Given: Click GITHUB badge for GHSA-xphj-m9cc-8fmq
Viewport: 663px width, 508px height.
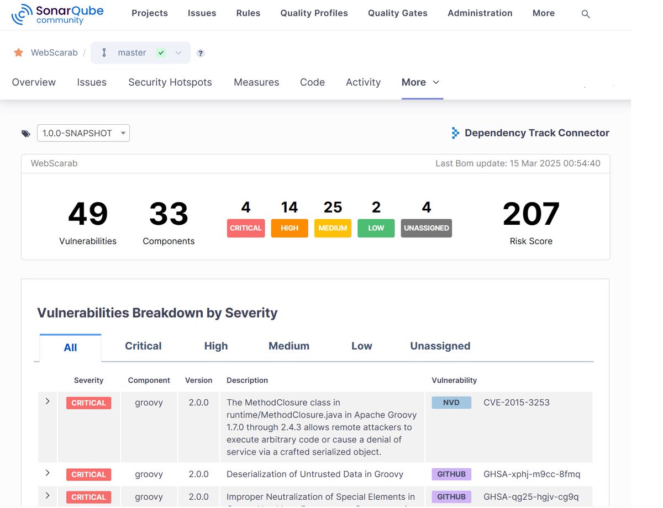Looking at the screenshot, I should [x=451, y=474].
